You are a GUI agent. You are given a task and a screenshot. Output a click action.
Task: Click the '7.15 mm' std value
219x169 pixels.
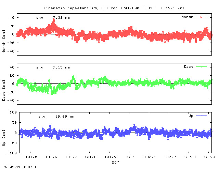point(61,67)
